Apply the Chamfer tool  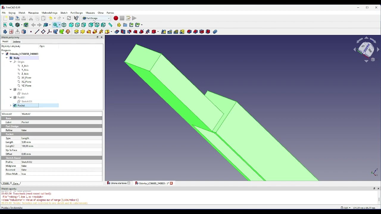coord(196,32)
